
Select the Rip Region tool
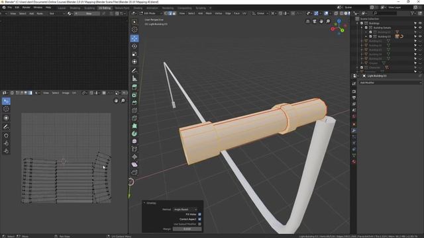[134, 172]
